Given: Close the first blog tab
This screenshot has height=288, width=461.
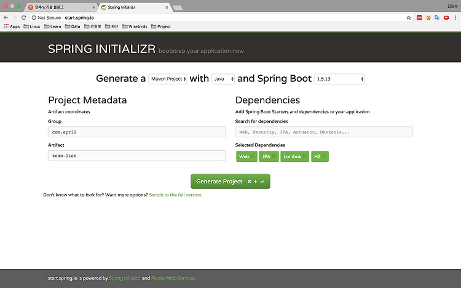Looking at the screenshot, I should coord(93,7).
